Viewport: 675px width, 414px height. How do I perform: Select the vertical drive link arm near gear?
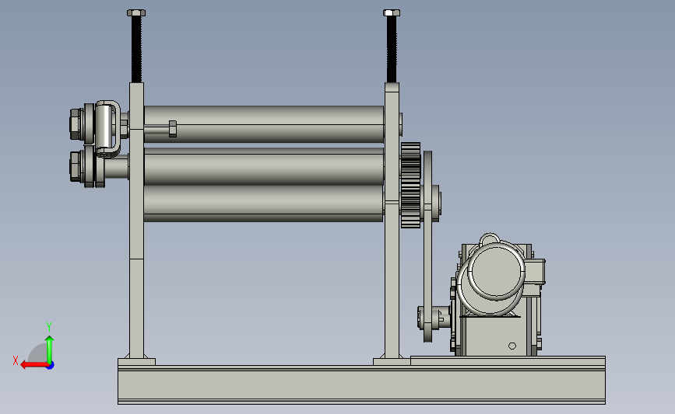pos(427,246)
